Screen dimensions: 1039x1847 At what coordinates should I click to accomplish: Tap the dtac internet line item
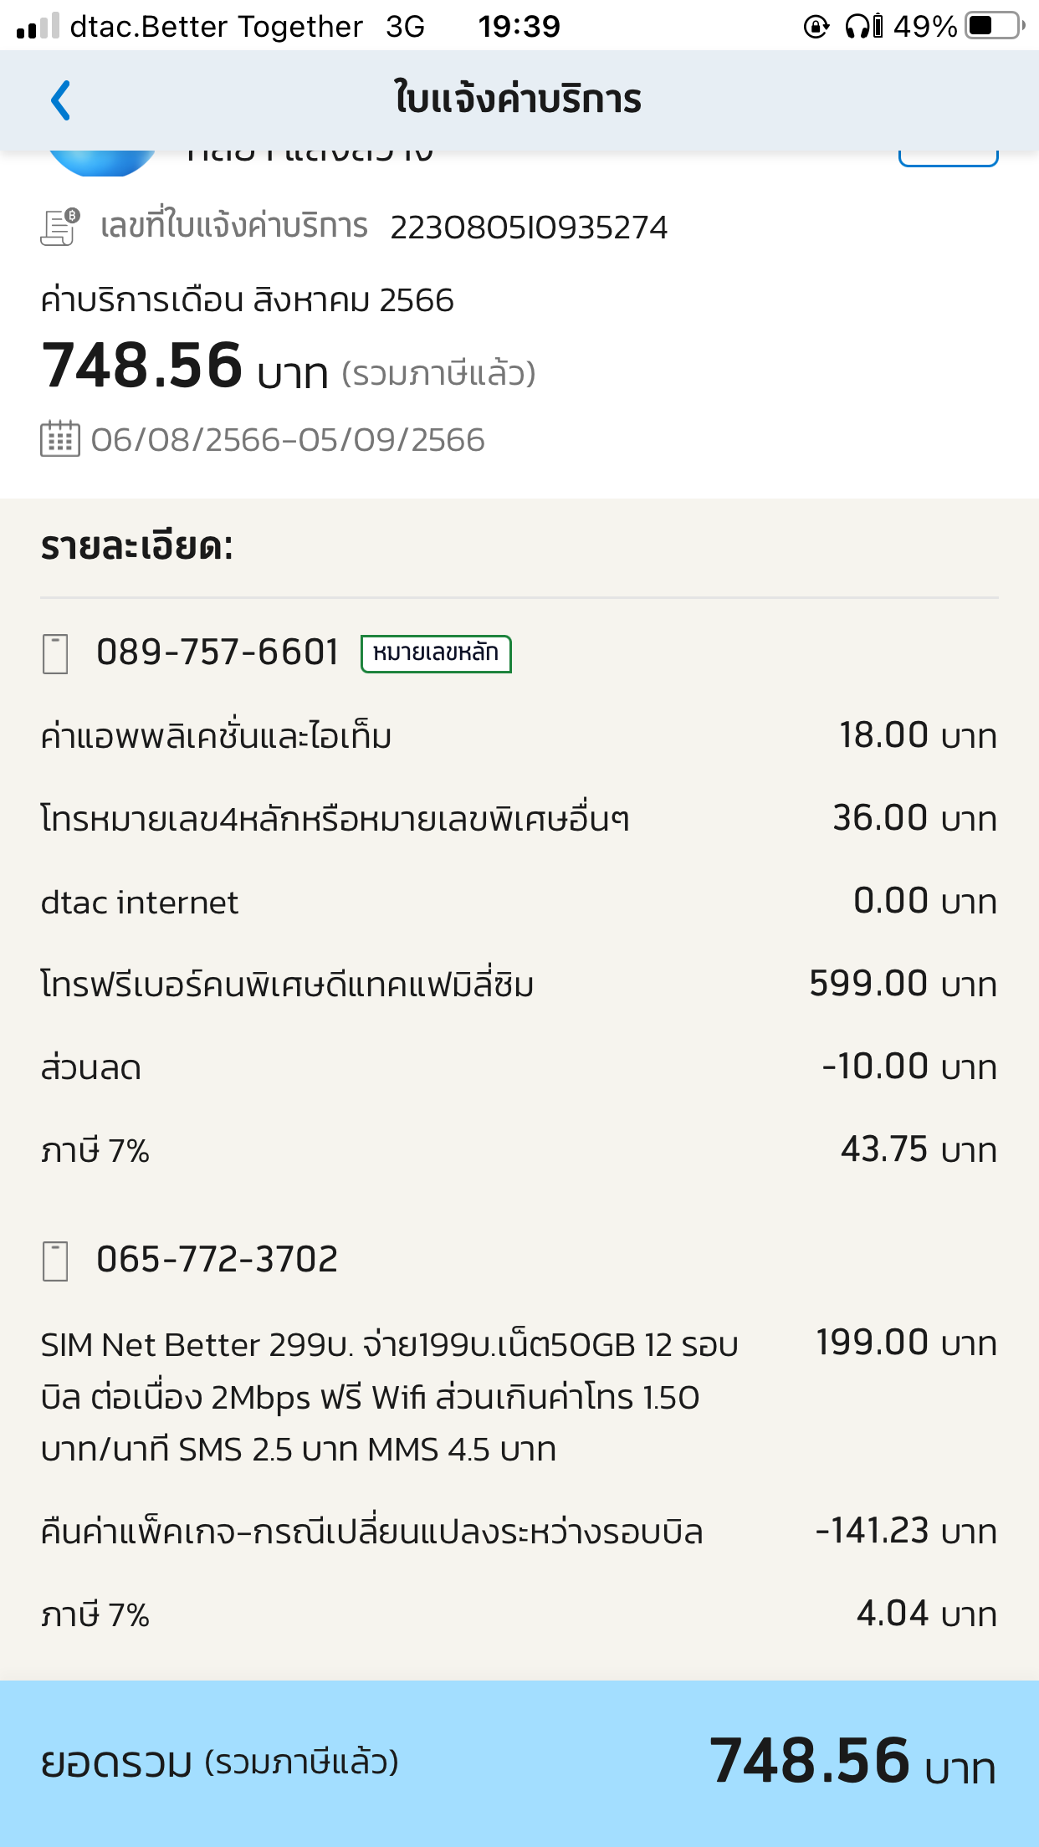[140, 903]
